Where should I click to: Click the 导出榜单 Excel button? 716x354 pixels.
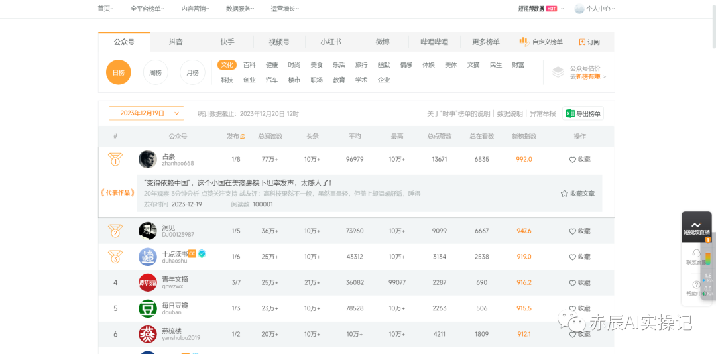[x=583, y=114]
